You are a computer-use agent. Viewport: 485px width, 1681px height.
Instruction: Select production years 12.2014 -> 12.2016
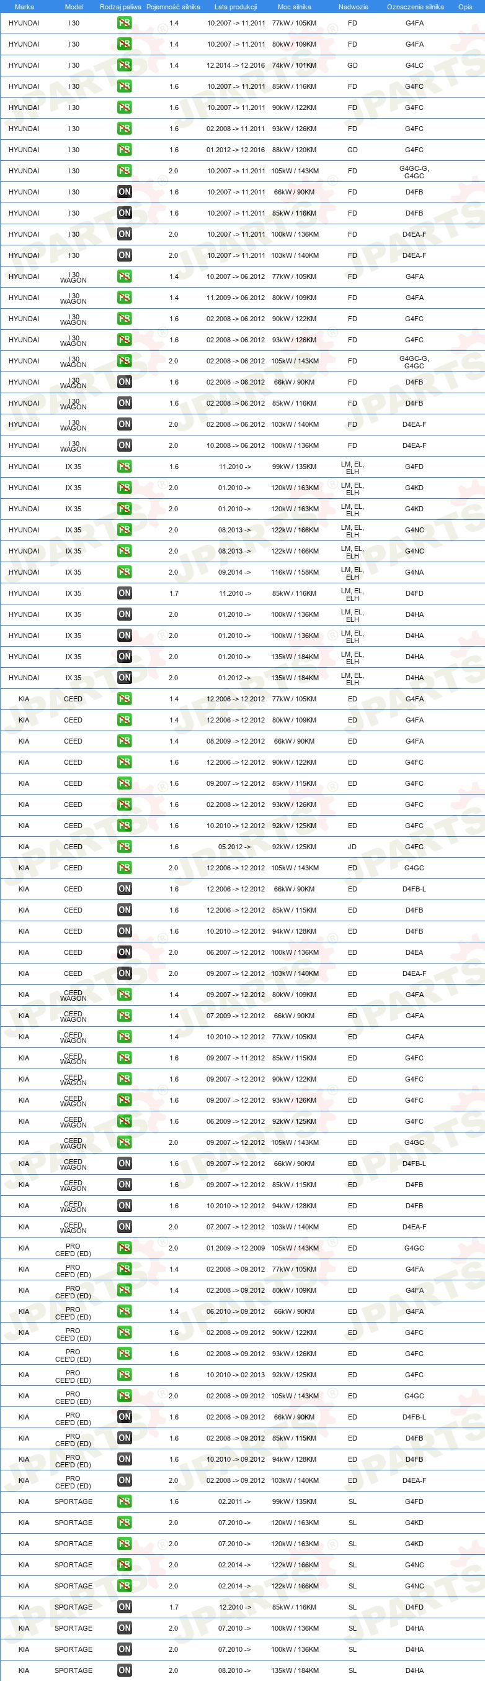tap(235, 65)
